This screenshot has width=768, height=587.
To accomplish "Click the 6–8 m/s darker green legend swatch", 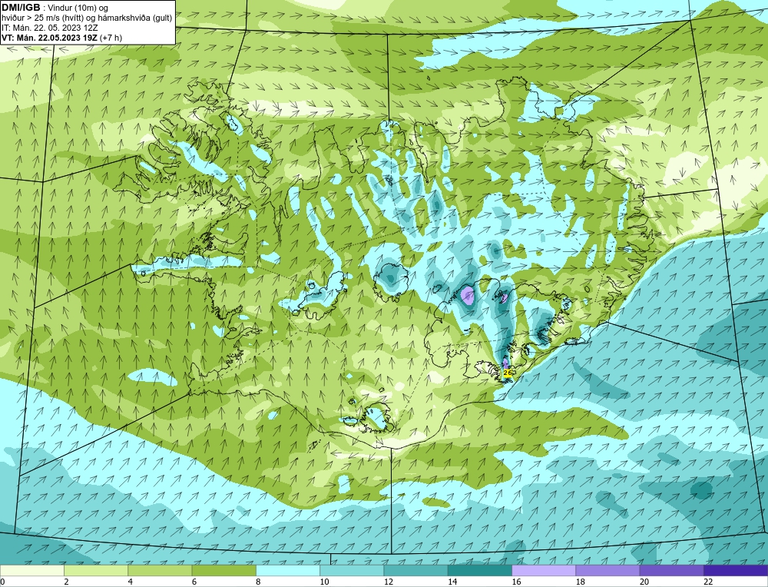I will pyautogui.click(x=223, y=571).
